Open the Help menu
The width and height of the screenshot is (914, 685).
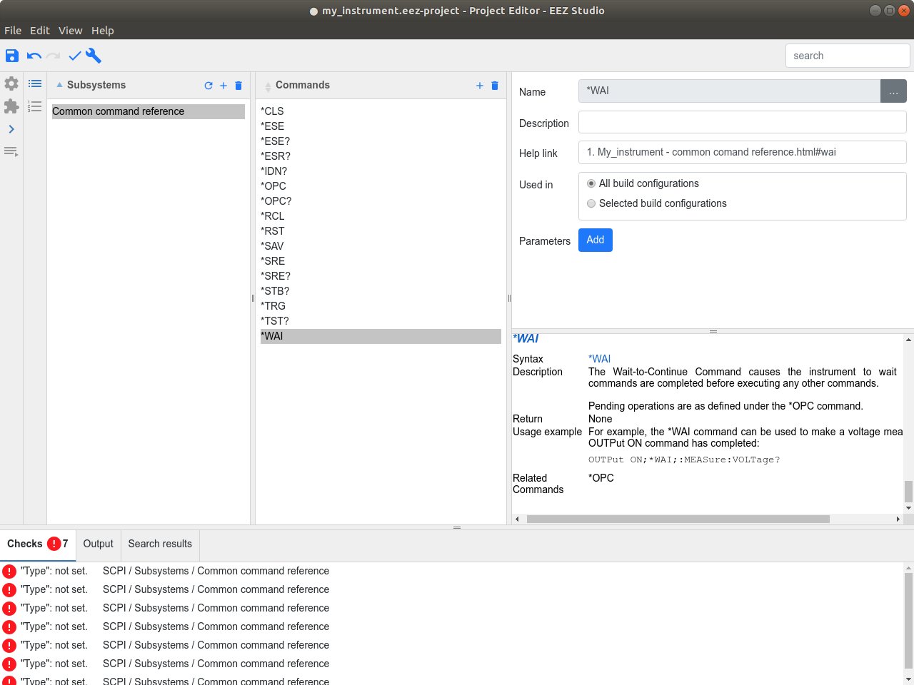[x=103, y=31]
